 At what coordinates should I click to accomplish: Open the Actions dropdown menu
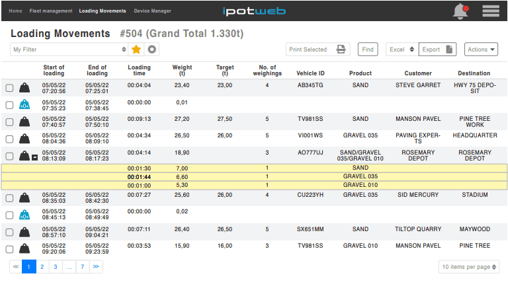click(x=481, y=50)
